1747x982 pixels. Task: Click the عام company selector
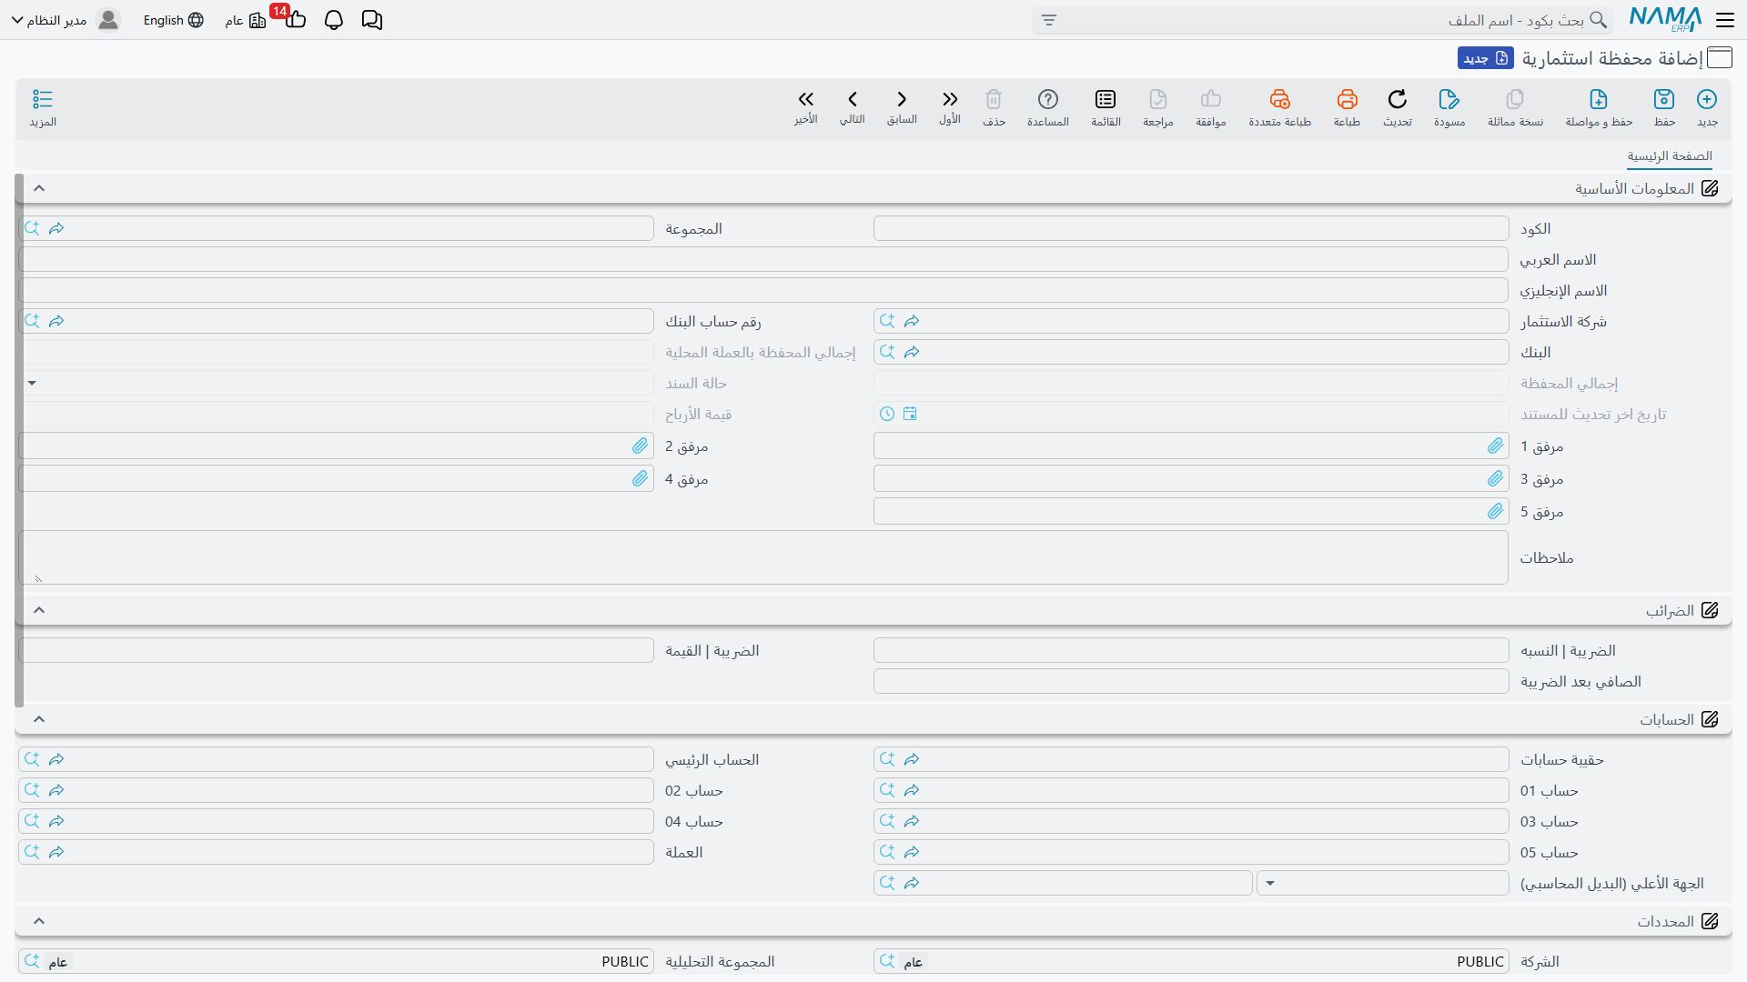tap(245, 20)
